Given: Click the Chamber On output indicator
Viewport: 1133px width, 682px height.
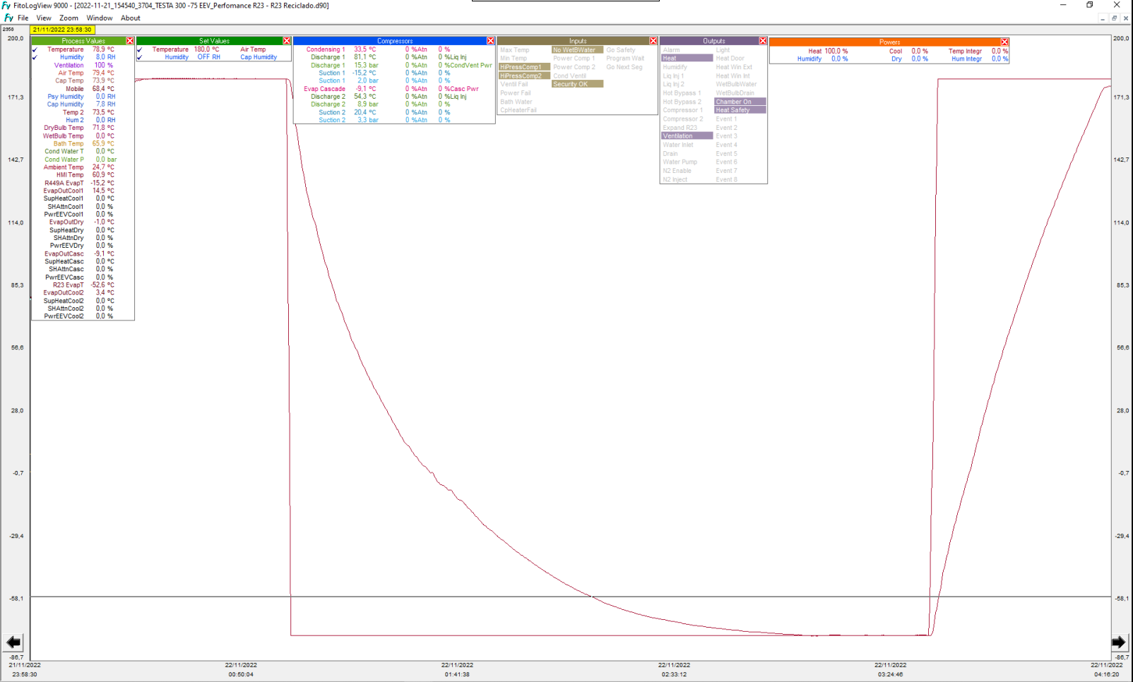Looking at the screenshot, I should 740,102.
